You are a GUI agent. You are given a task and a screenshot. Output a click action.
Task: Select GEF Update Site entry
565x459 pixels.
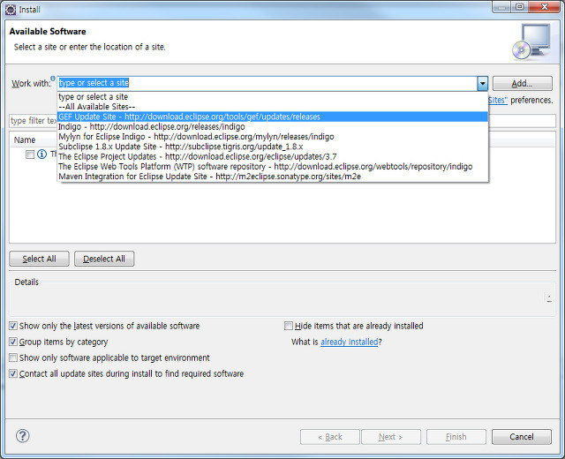click(x=273, y=117)
